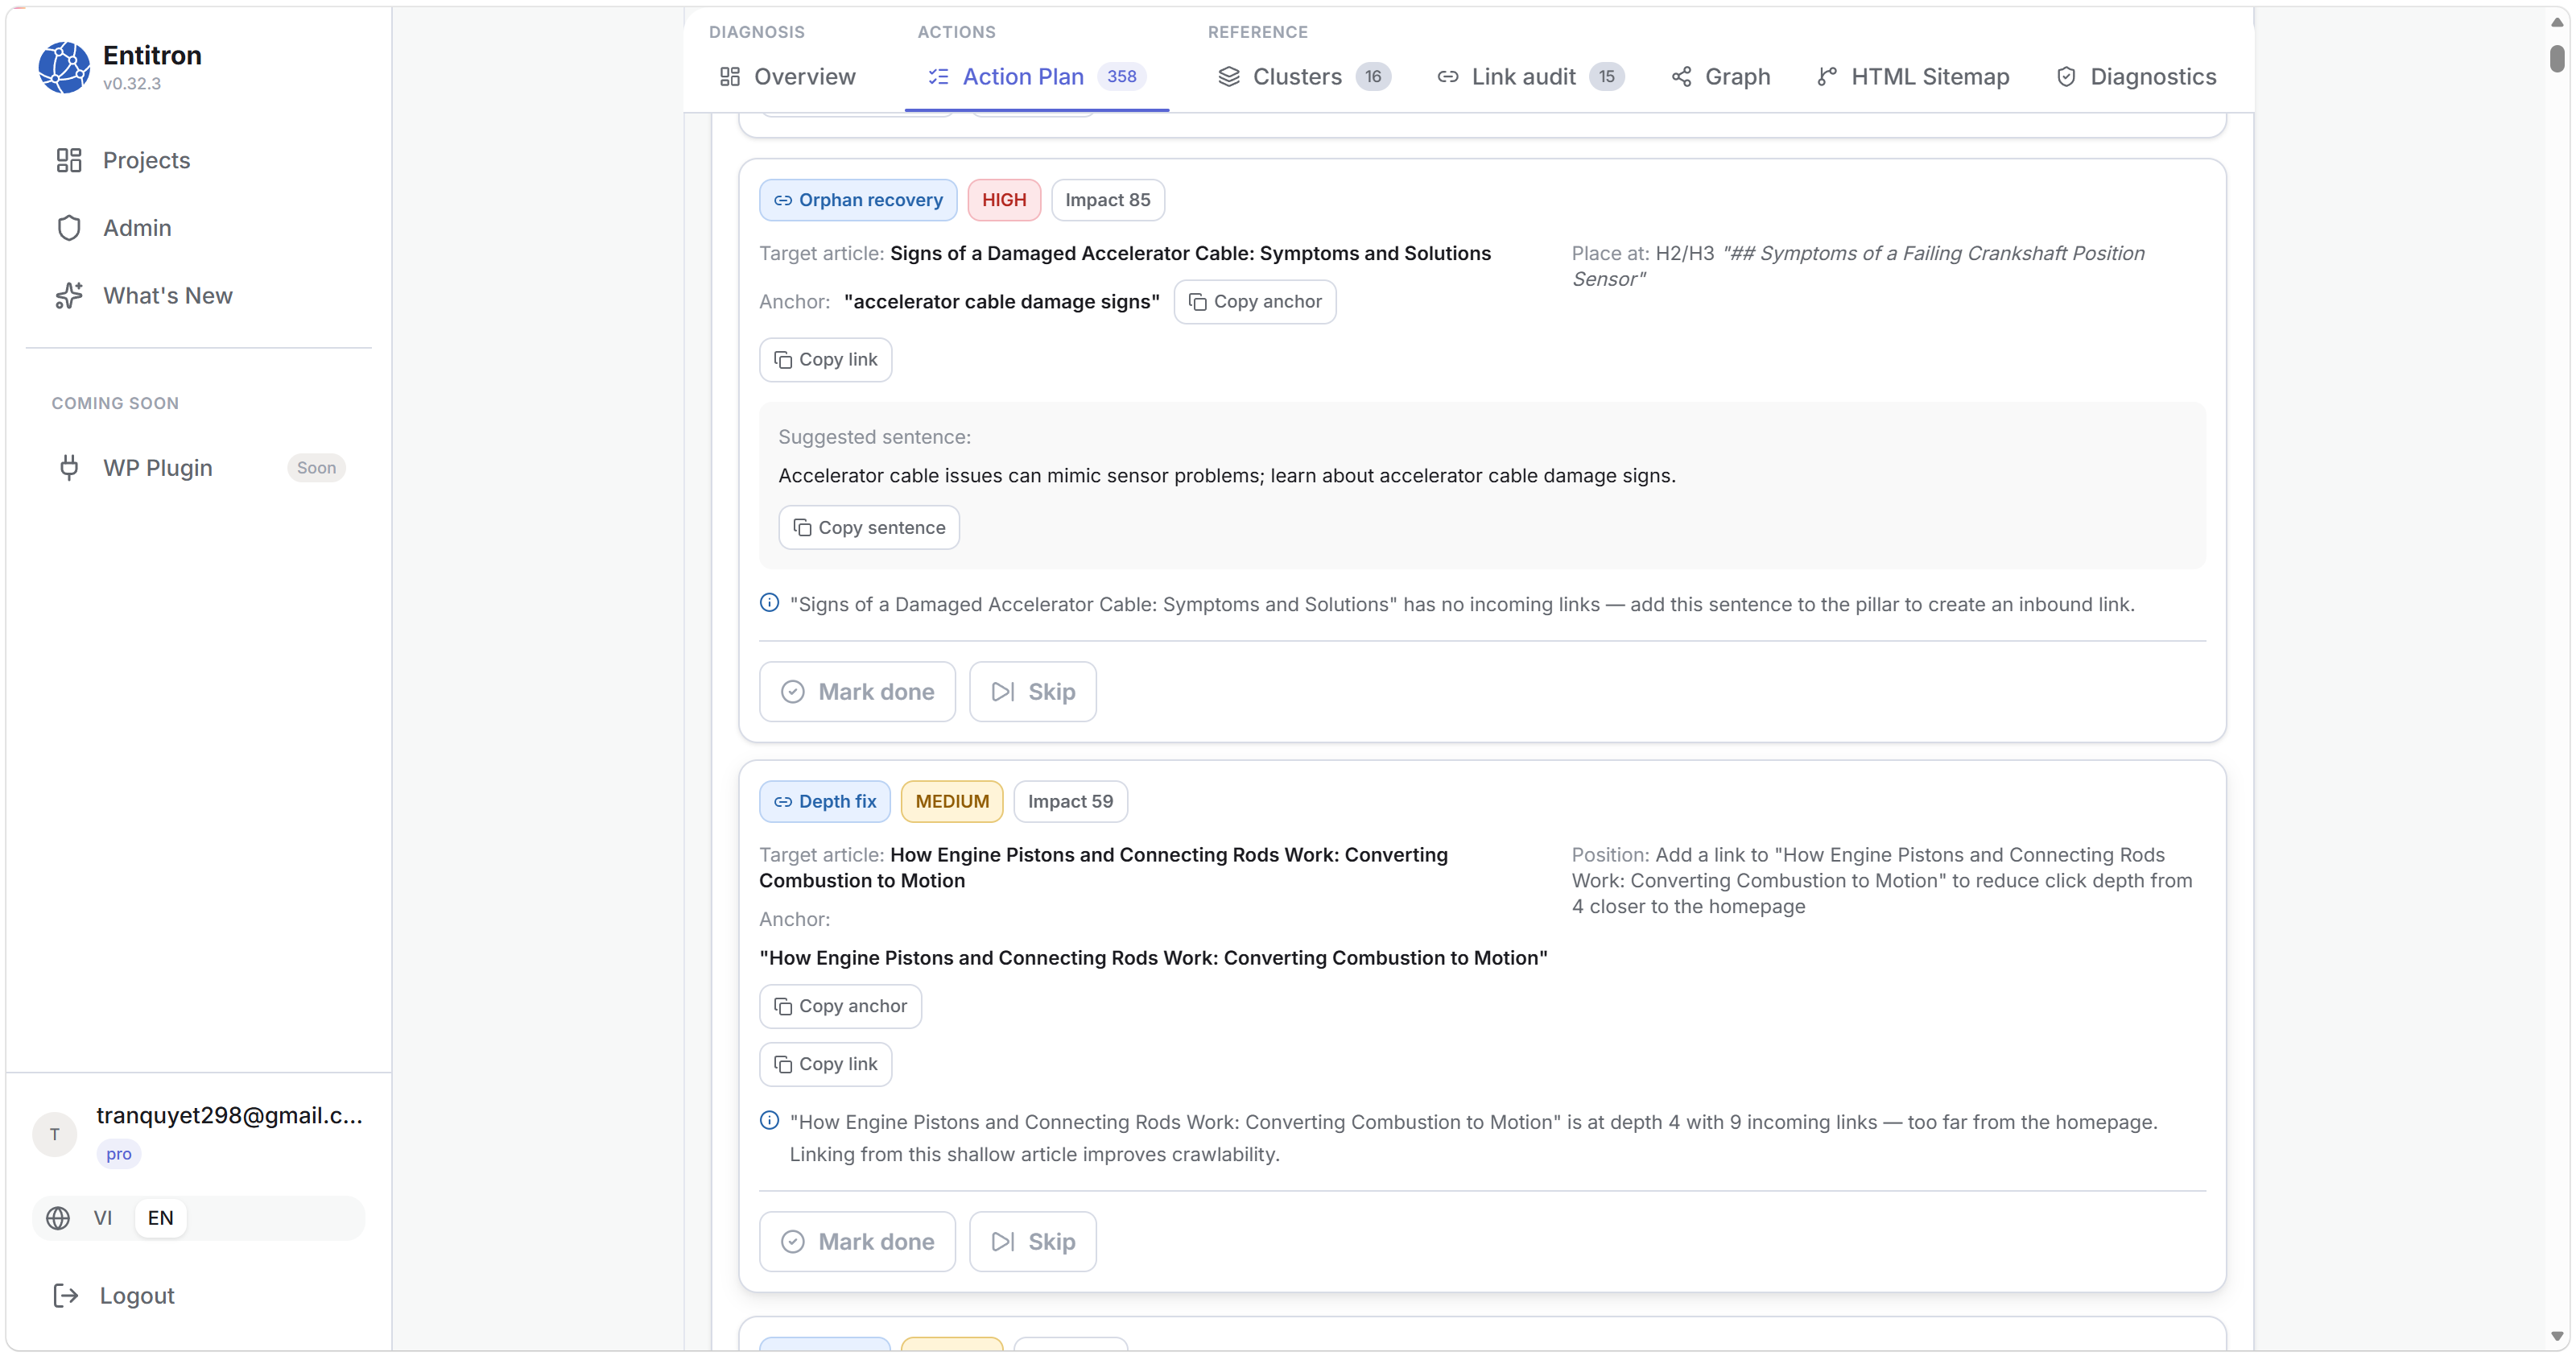Image resolution: width=2576 pixels, height=1356 pixels.
Task: Click the Clusters layers icon
Action: coord(1229,76)
